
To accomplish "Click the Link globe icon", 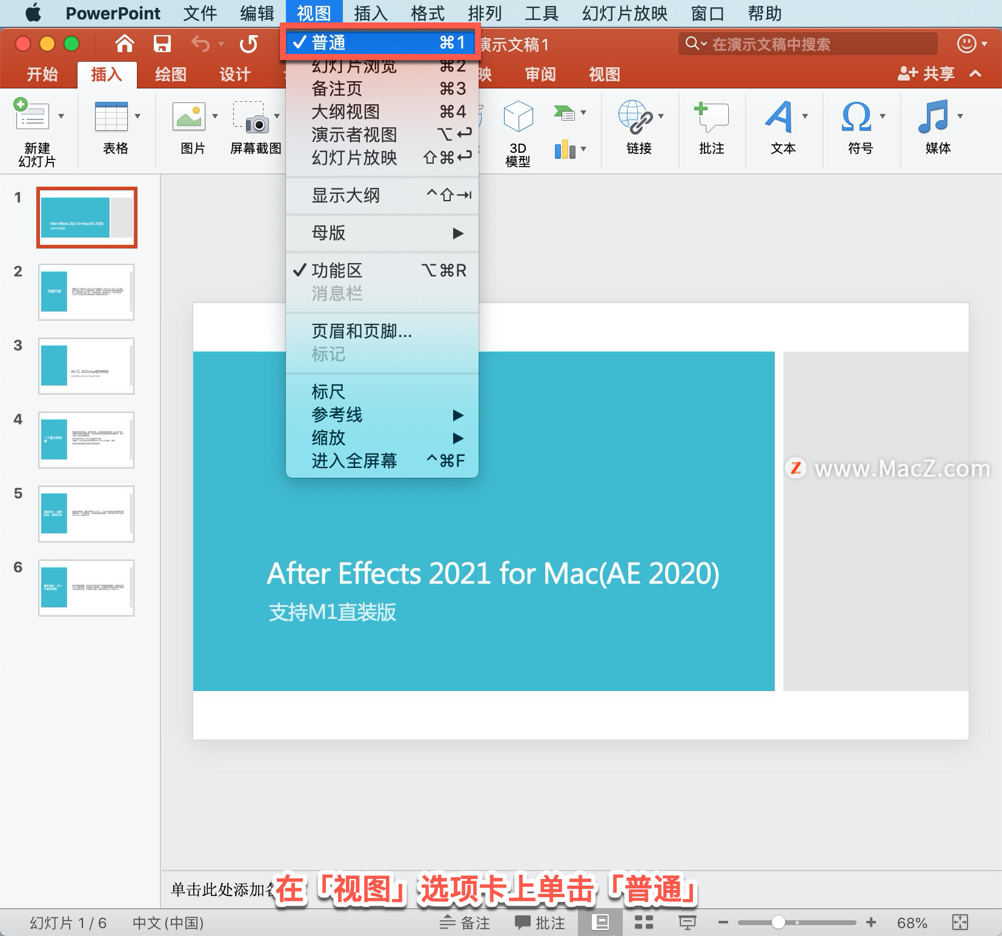I will [x=635, y=116].
